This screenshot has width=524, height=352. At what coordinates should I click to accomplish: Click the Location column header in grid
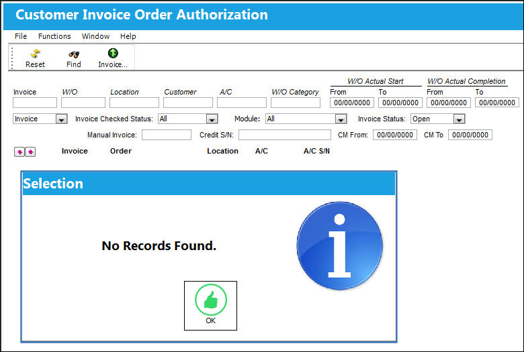pos(222,151)
